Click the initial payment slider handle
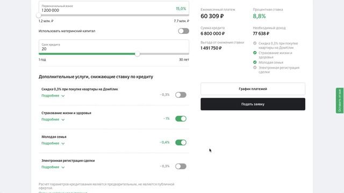344x193 pixels. tap(39, 16)
